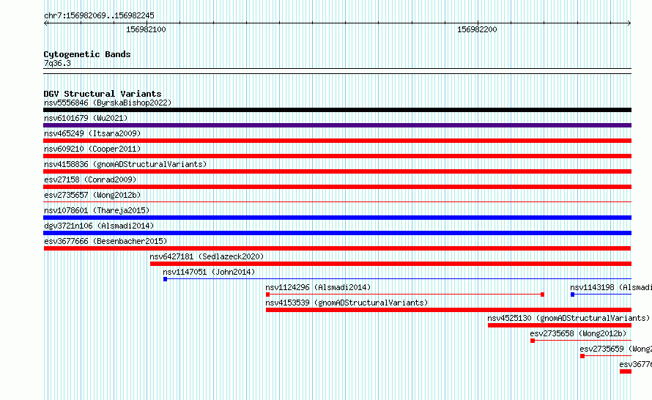Click the red nsv609210 variant bar

[x=337, y=156]
